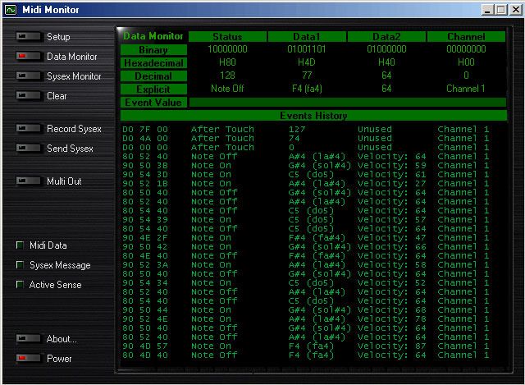Click the explicit Channel 1 value
The width and height of the screenshot is (525, 385).
click(x=466, y=89)
